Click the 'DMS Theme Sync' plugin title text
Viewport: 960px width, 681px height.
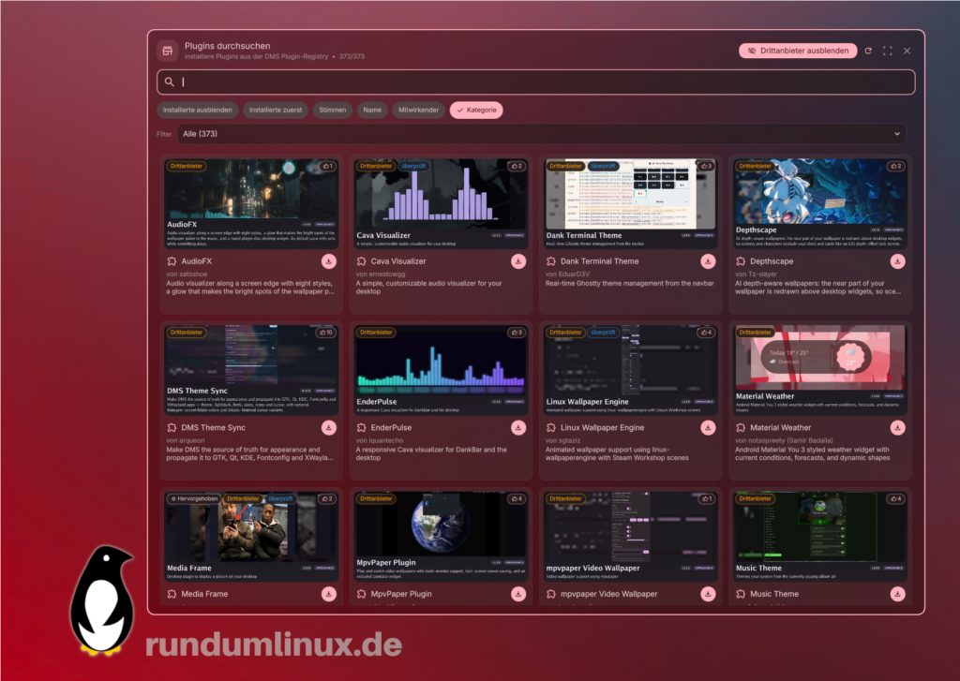(213, 428)
